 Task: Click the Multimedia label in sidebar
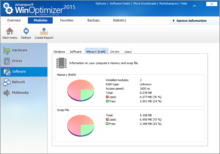[x=20, y=93]
